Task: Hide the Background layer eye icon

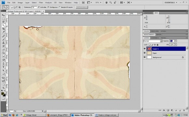Action: [x=145, y=57]
